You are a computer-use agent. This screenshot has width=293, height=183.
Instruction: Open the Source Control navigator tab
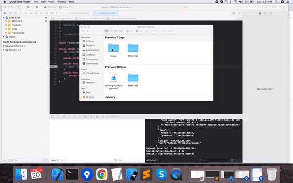[x=10, y=13]
